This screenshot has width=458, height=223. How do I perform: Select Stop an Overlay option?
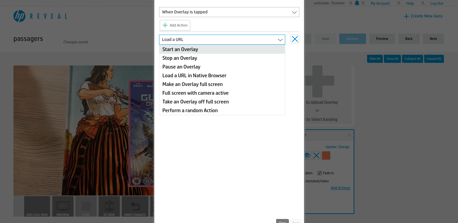222,58
